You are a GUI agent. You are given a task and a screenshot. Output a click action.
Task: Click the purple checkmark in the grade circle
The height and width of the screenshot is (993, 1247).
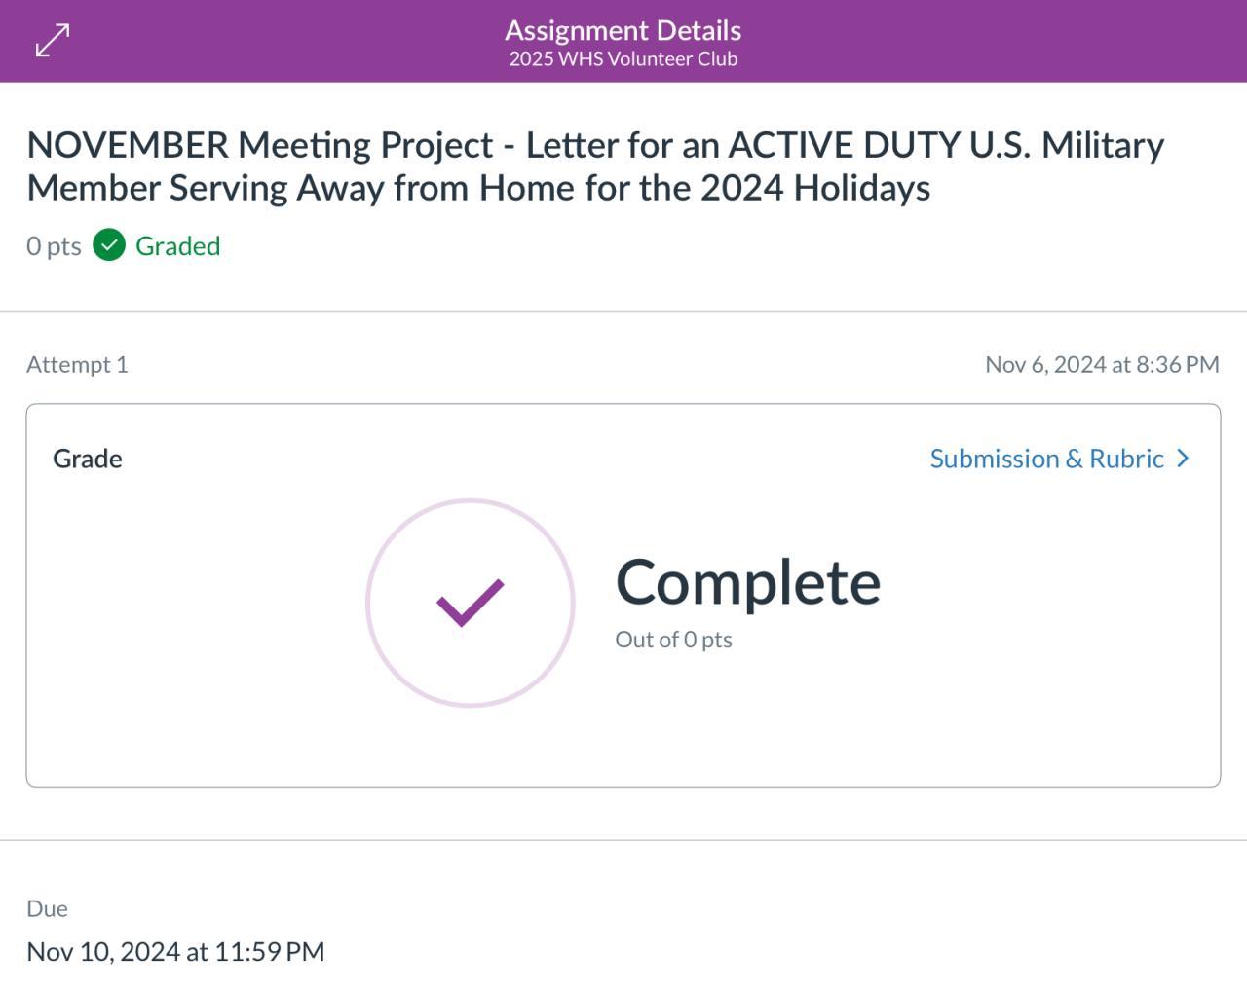470,603
